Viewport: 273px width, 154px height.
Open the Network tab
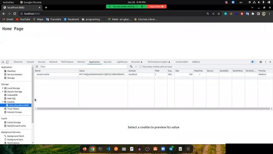(53, 62)
